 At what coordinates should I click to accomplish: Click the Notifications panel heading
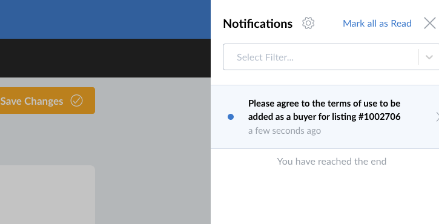[257, 24]
